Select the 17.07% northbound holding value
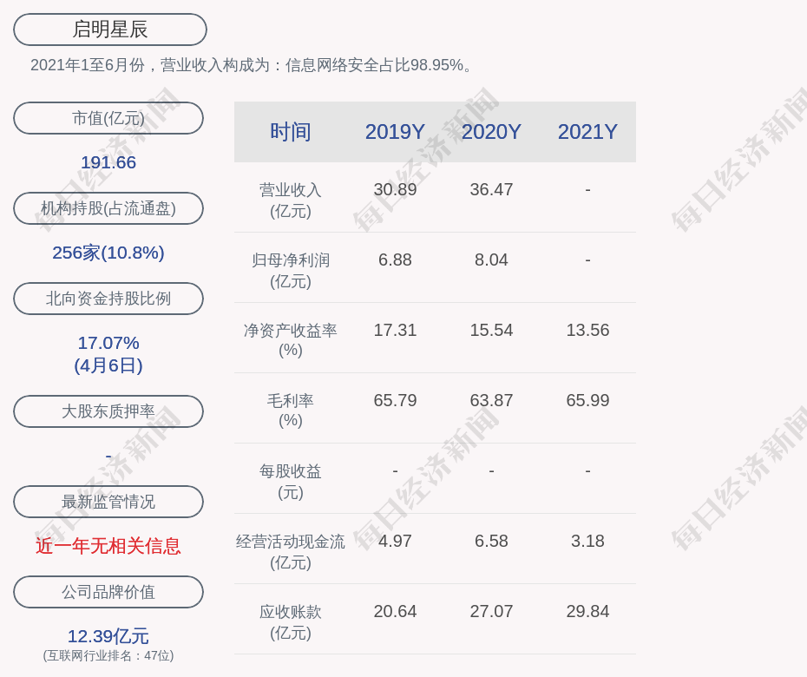 point(108,342)
